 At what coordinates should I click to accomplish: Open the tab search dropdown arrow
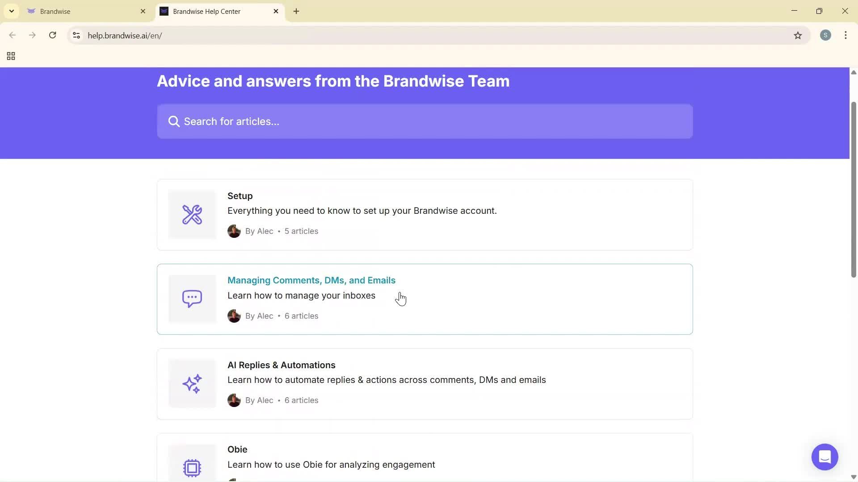click(11, 11)
